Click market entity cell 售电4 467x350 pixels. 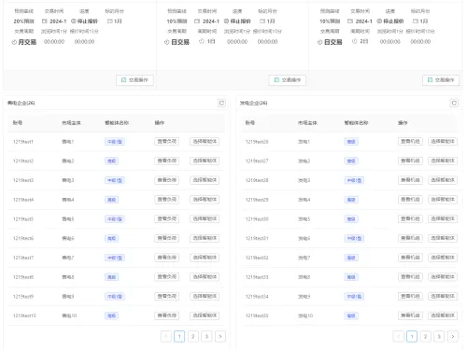click(68, 200)
